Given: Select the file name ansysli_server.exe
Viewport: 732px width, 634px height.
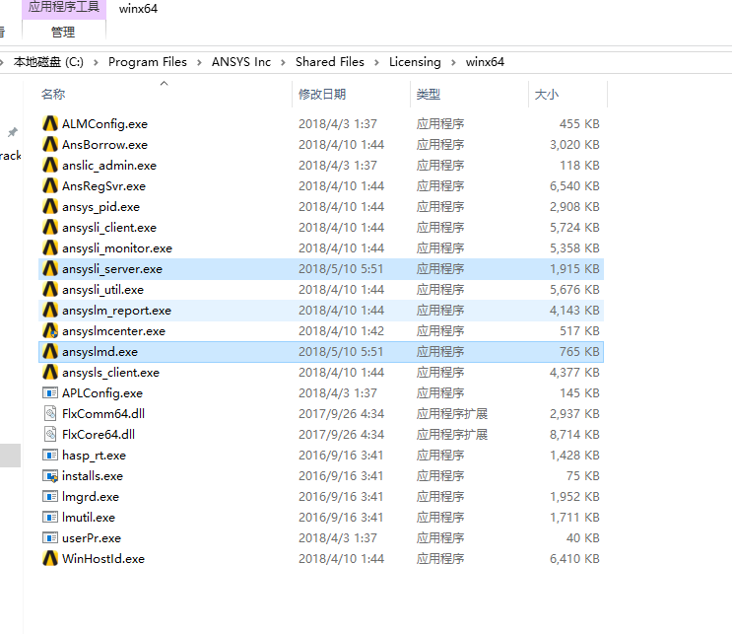Looking at the screenshot, I should (112, 269).
